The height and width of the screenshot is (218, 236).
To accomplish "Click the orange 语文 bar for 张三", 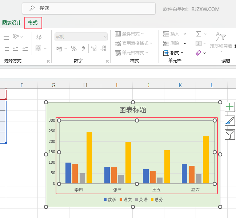I will point(114,175).
